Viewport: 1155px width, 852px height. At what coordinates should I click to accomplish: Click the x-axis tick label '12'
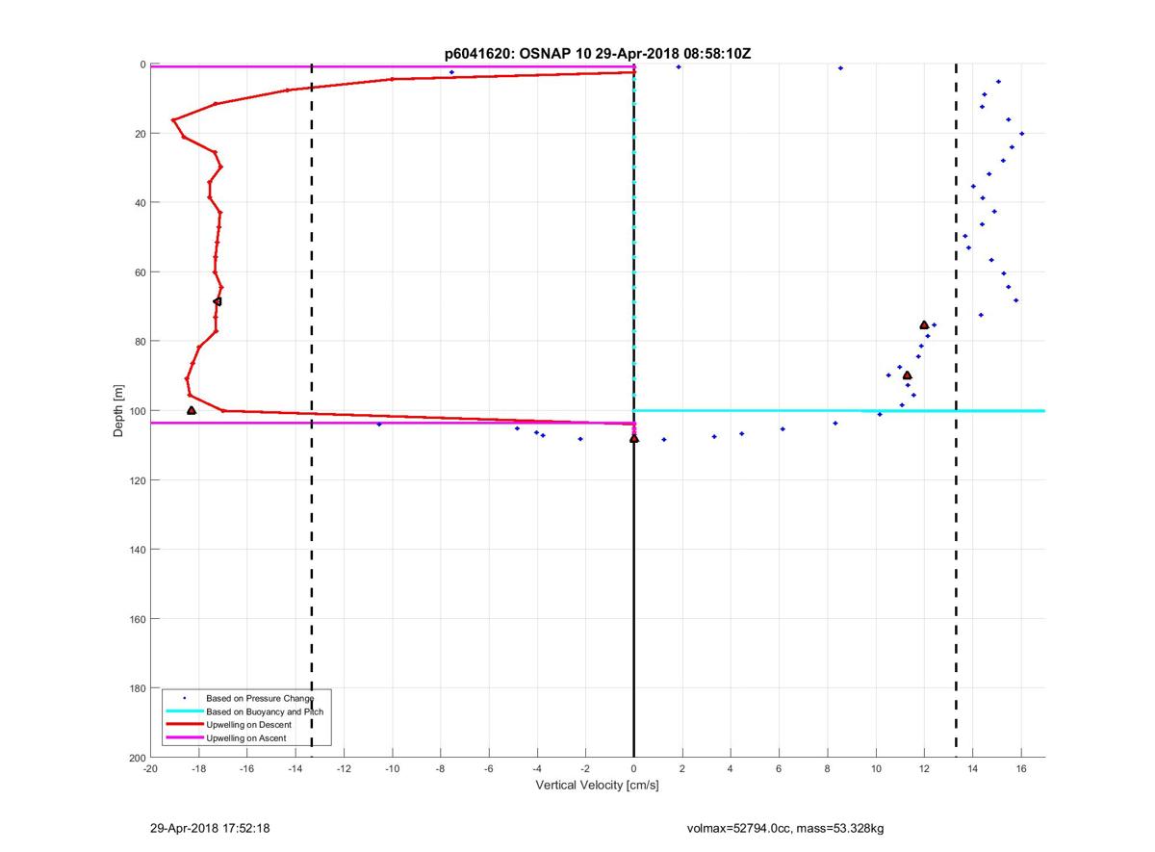point(924,769)
